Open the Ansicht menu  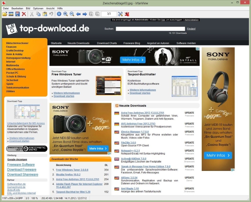(x=50, y=8)
